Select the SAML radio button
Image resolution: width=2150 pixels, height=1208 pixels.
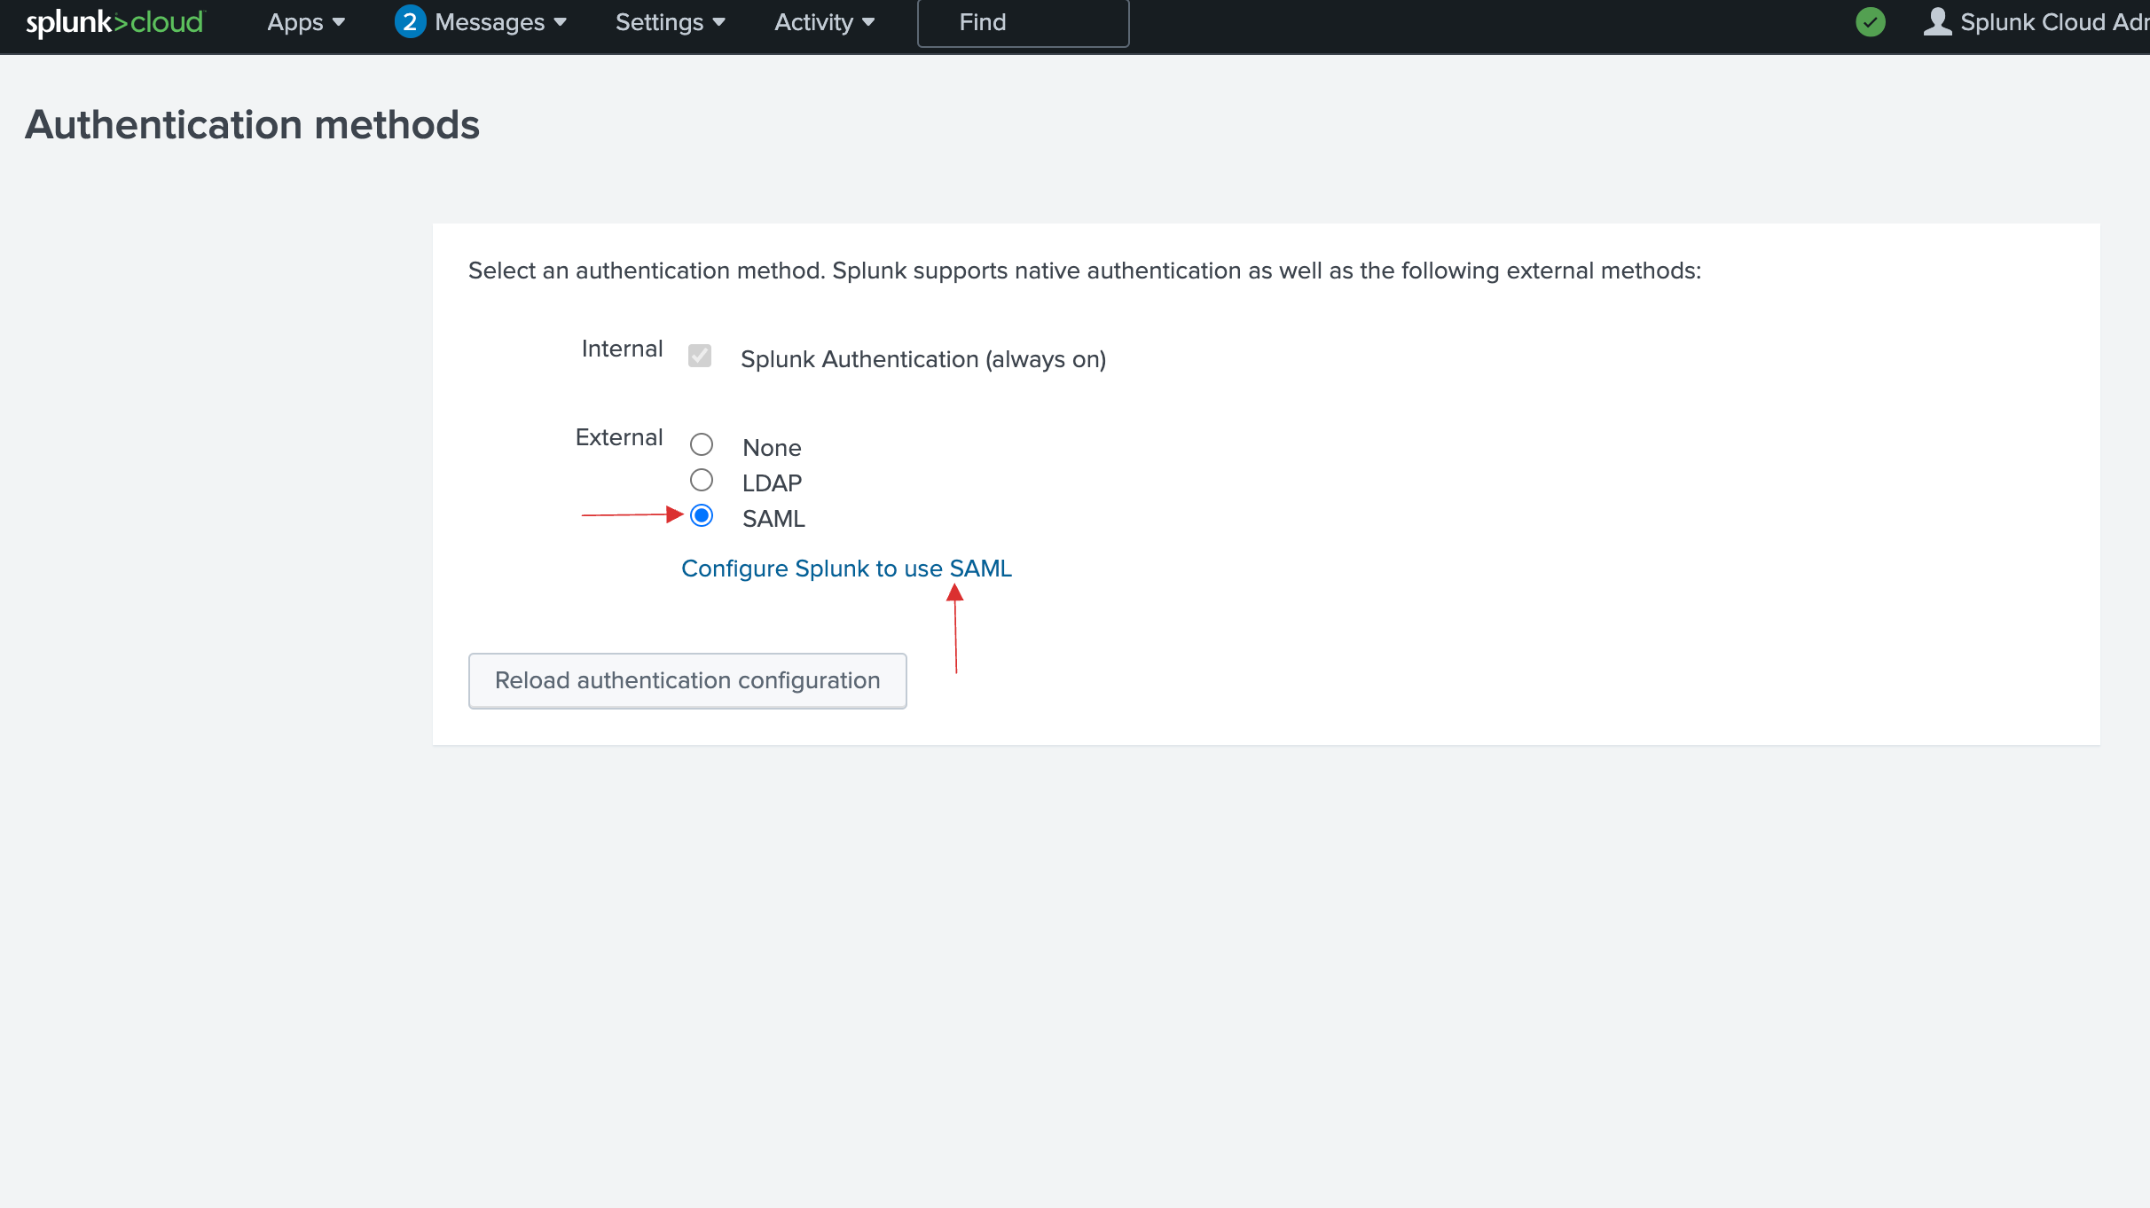[x=702, y=515]
